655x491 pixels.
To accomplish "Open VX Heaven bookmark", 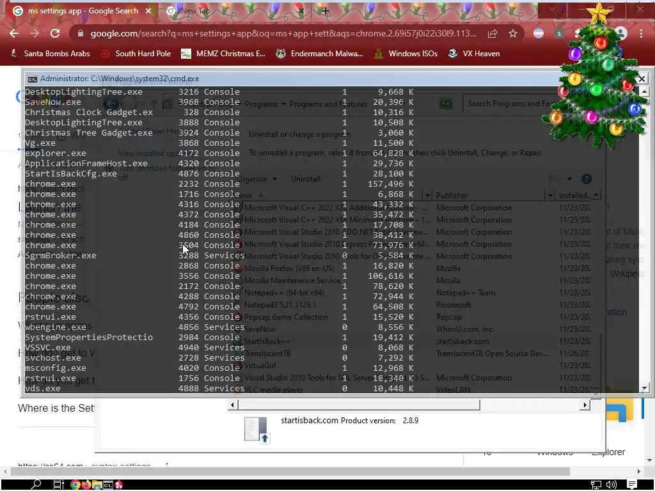I will (474, 54).
